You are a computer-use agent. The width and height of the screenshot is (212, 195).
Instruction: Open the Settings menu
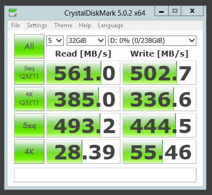point(37,25)
